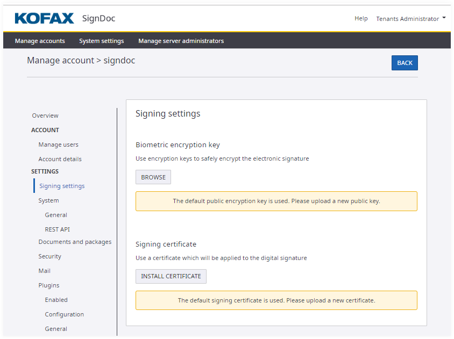Viewport: 454px width, 339px height.
Task: Open the Help link
Action: 361,19
